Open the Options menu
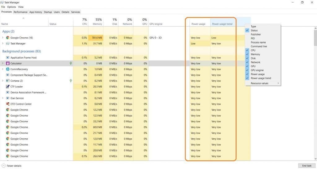The height and width of the screenshot is (170, 317). coord(11,7)
